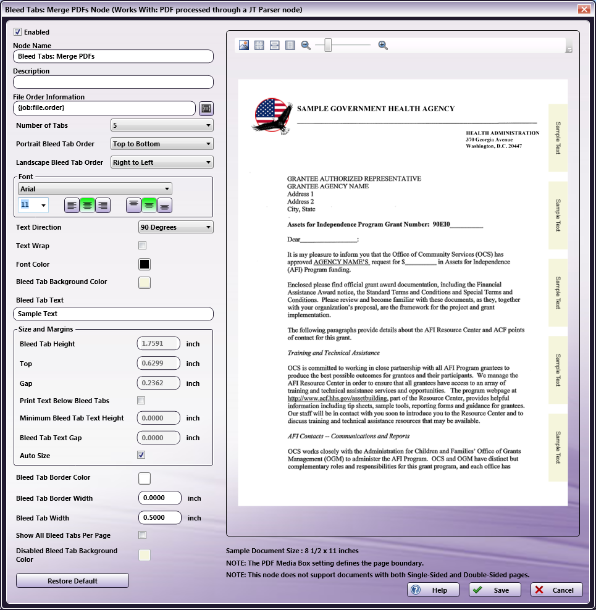The height and width of the screenshot is (610, 596).
Task: Click the Help button
Action: pos(433,590)
